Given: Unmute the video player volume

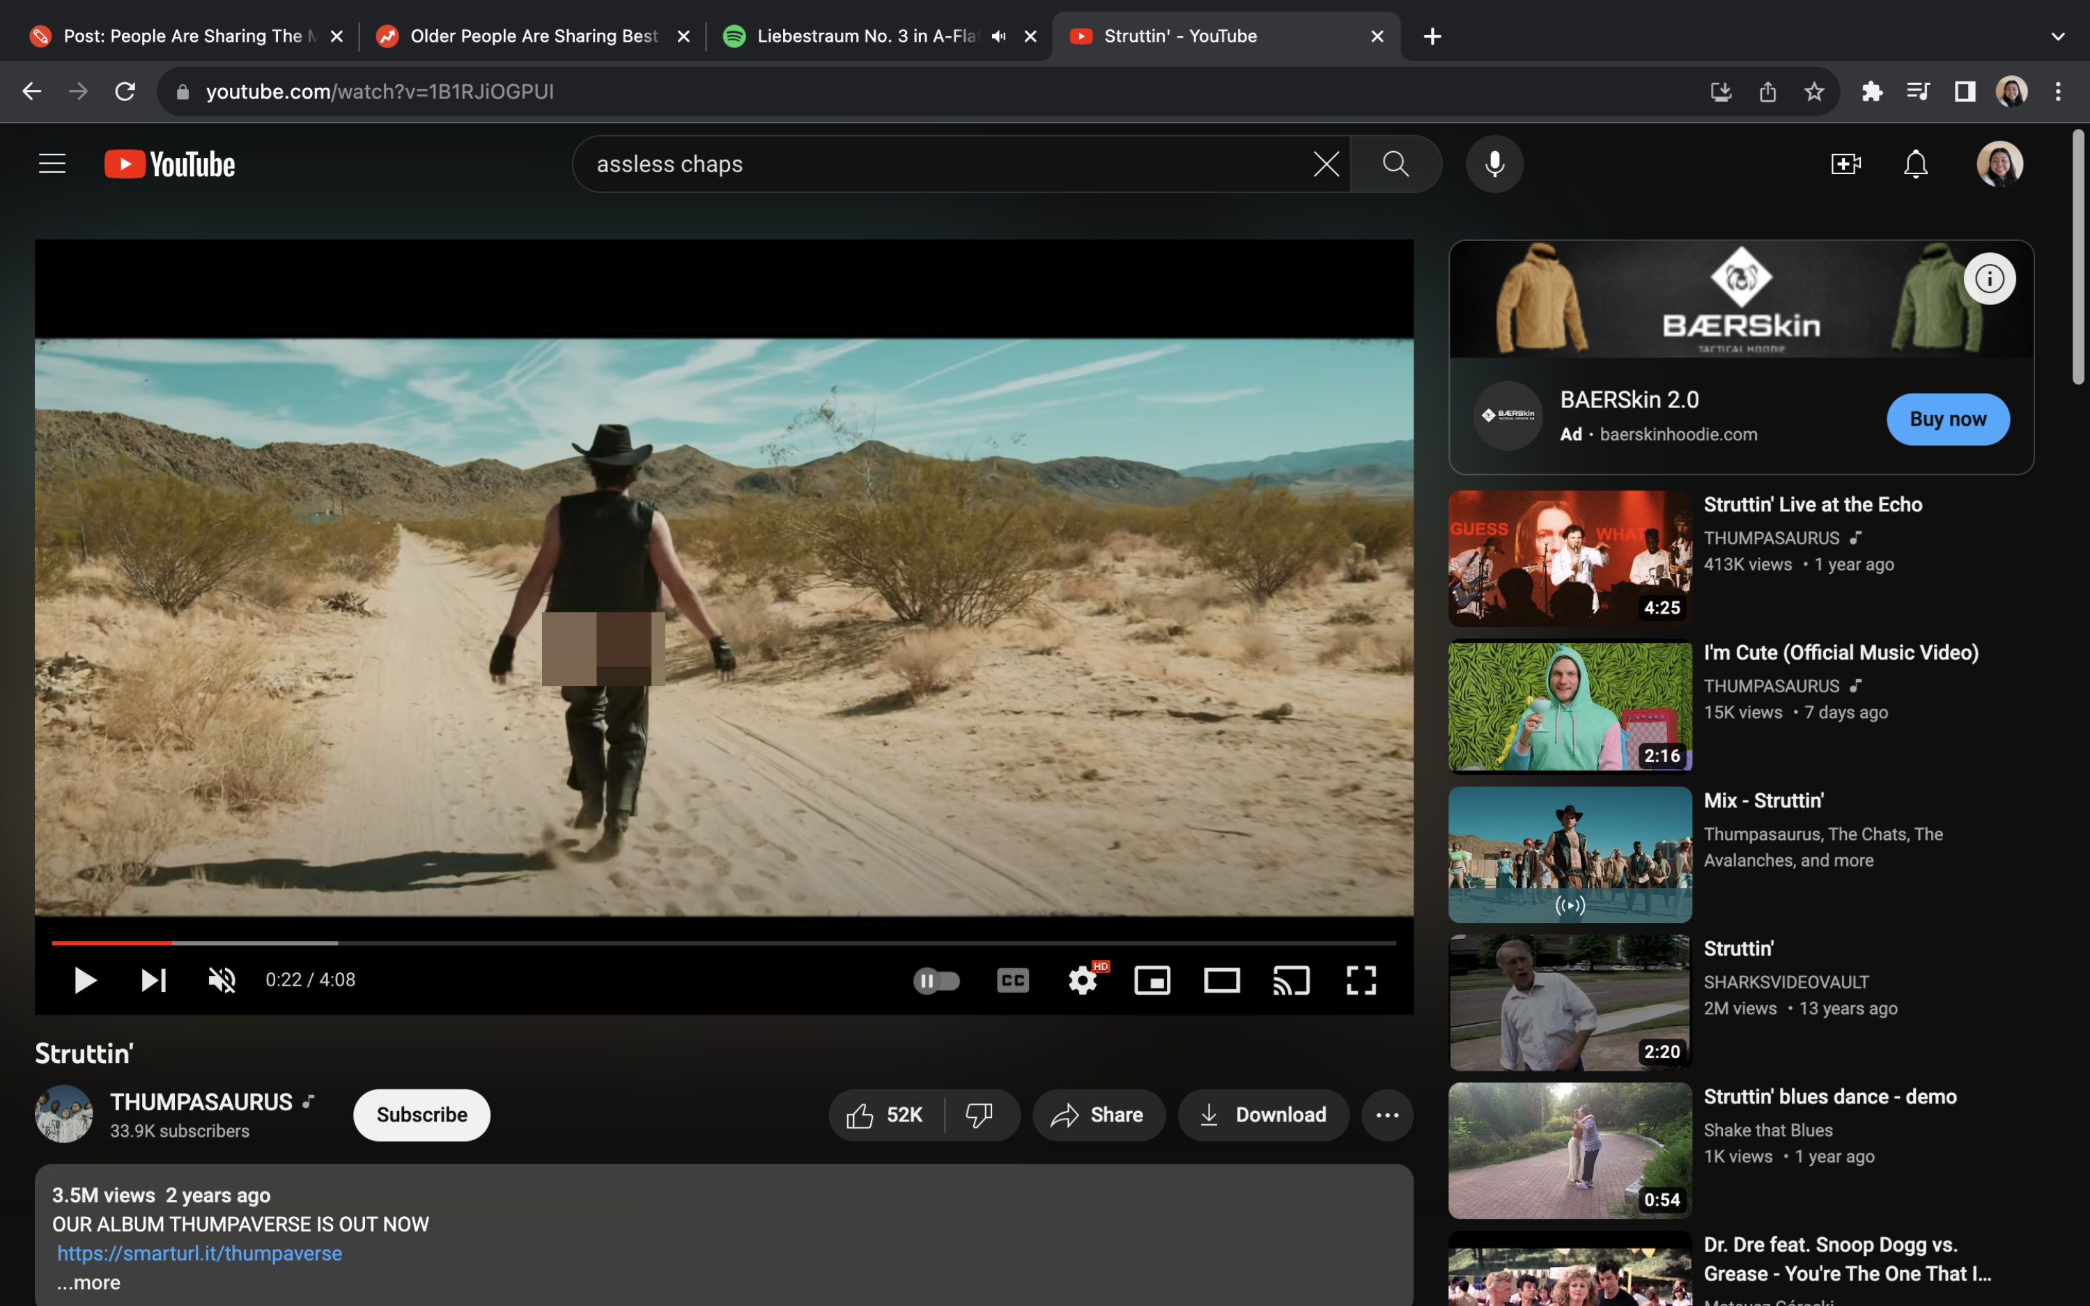Looking at the screenshot, I should pyautogui.click(x=222, y=980).
